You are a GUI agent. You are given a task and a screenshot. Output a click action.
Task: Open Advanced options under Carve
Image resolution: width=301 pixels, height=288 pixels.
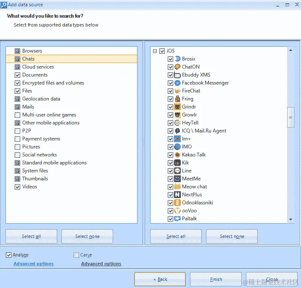coord(101,264)
